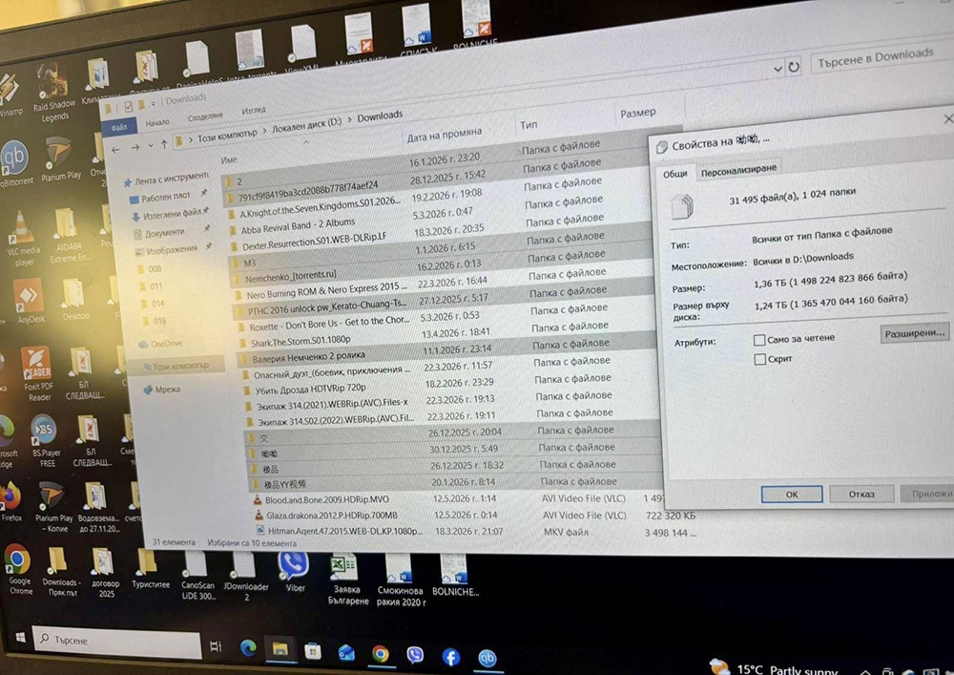Sort files by Дата на промяна column

pos(445,135)
